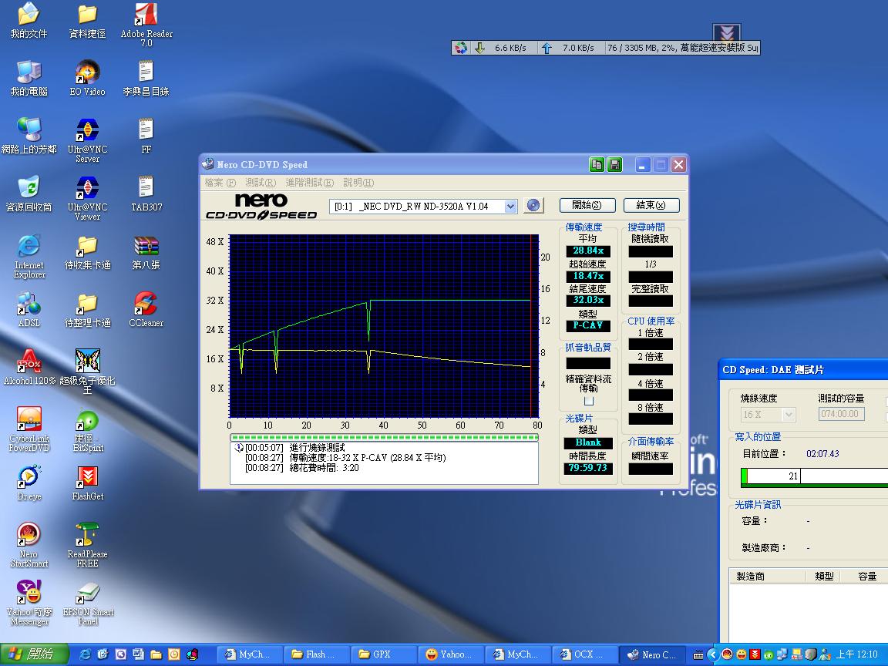Click the 結束(X) button
This screenshot has height=666, width=888.
pos(651,206)
